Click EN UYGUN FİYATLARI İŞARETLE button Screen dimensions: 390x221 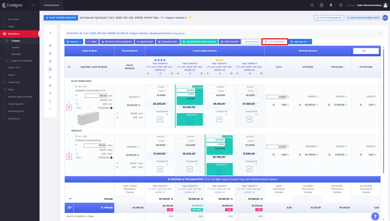116,42
